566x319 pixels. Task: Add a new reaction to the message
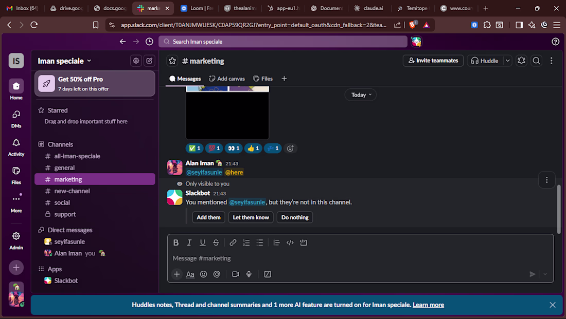pos(290,148)
